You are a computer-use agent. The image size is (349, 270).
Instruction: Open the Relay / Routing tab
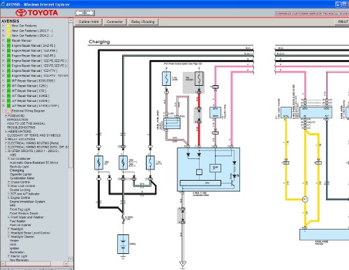[143, 22]
